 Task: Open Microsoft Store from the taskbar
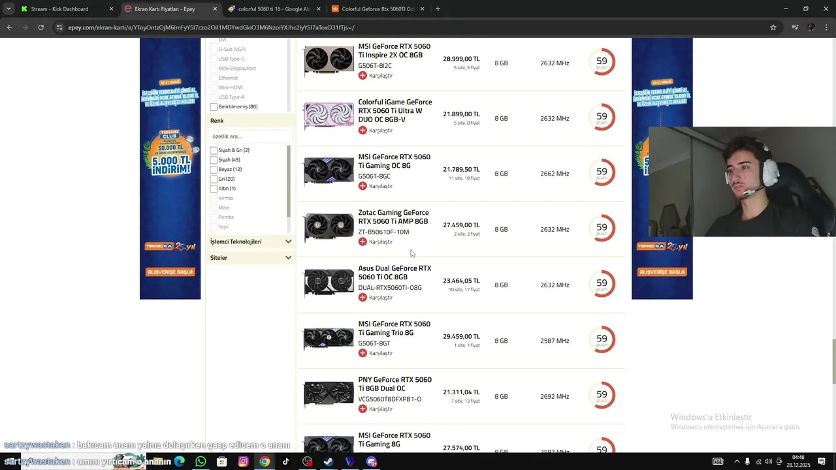[x=222, y=462]
